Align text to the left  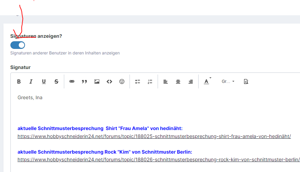pos(166,81)
